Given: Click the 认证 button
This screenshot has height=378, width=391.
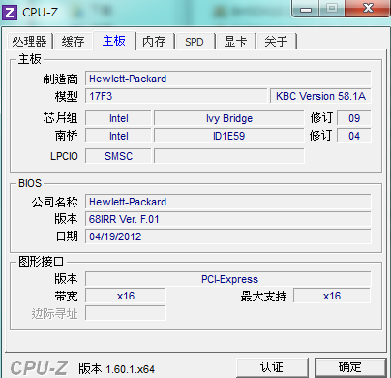Looking at the screenshot, I should tap(272, 367).
